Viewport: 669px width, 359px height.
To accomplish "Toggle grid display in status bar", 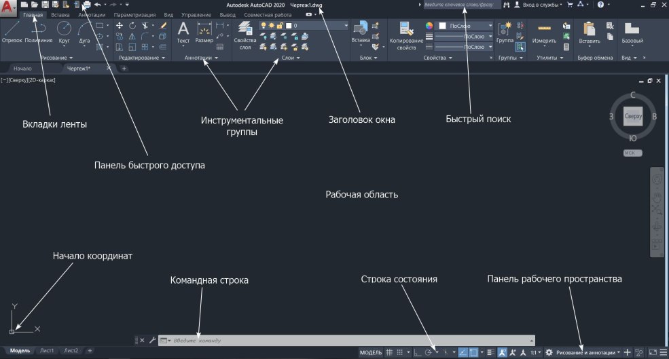I will 389,352.
